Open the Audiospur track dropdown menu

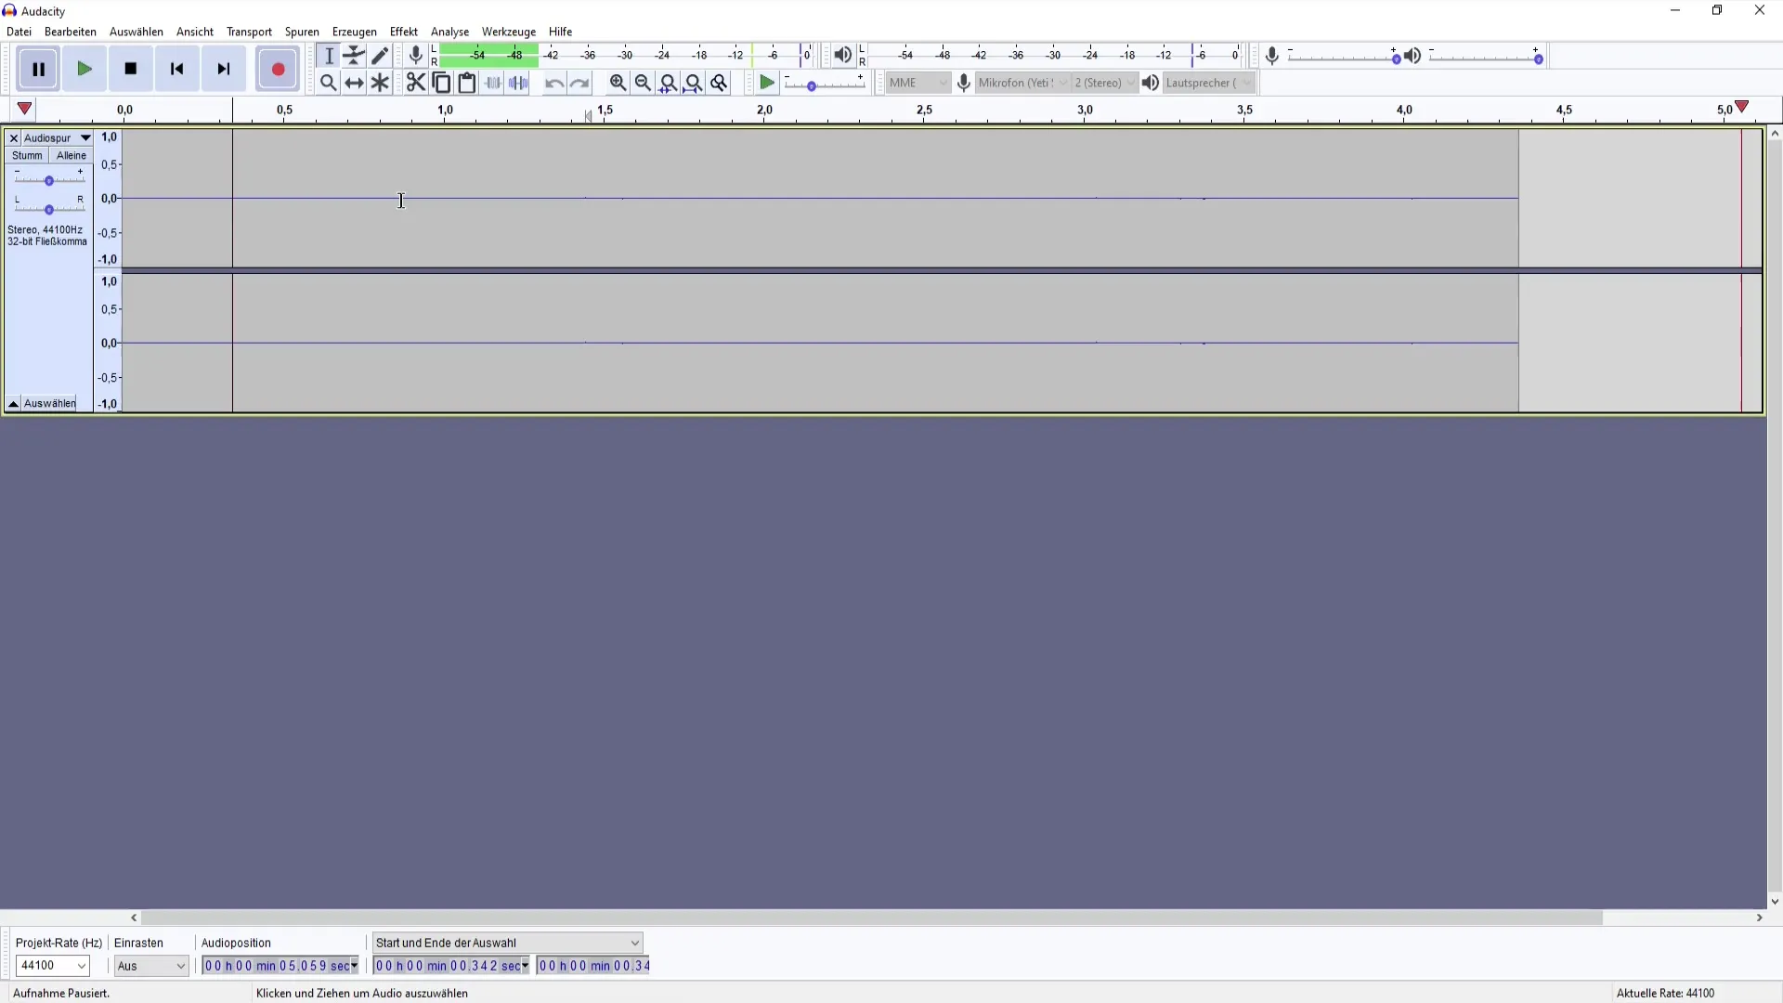[x=58, y=137]
